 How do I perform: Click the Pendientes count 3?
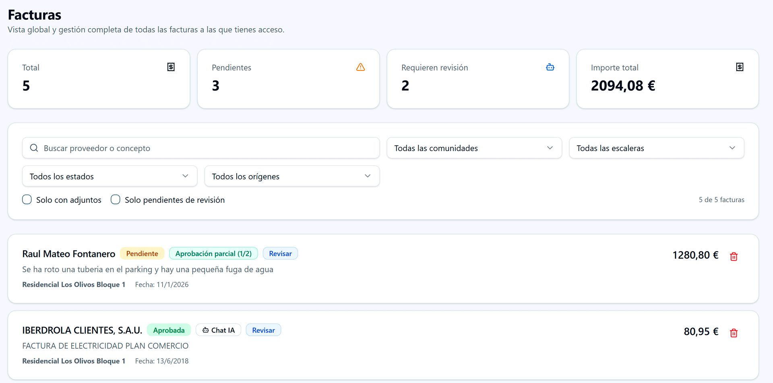coord(216,85)
